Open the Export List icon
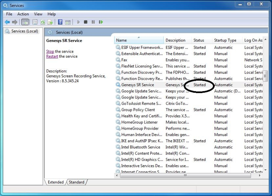This screenshot has width=272, height=196. point(50,22)
